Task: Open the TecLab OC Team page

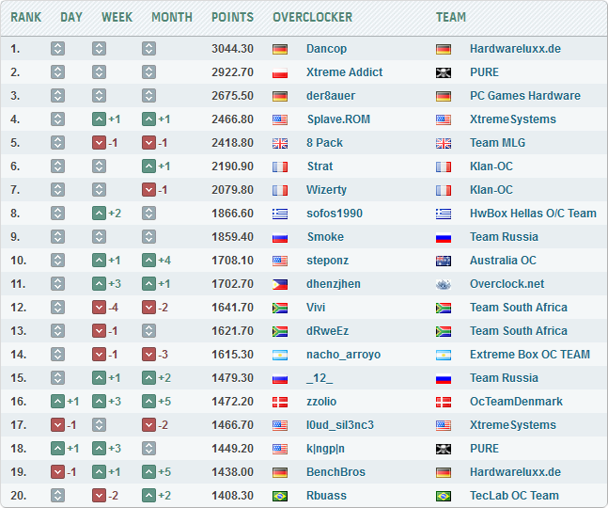Action: click(x=514, y=496)
